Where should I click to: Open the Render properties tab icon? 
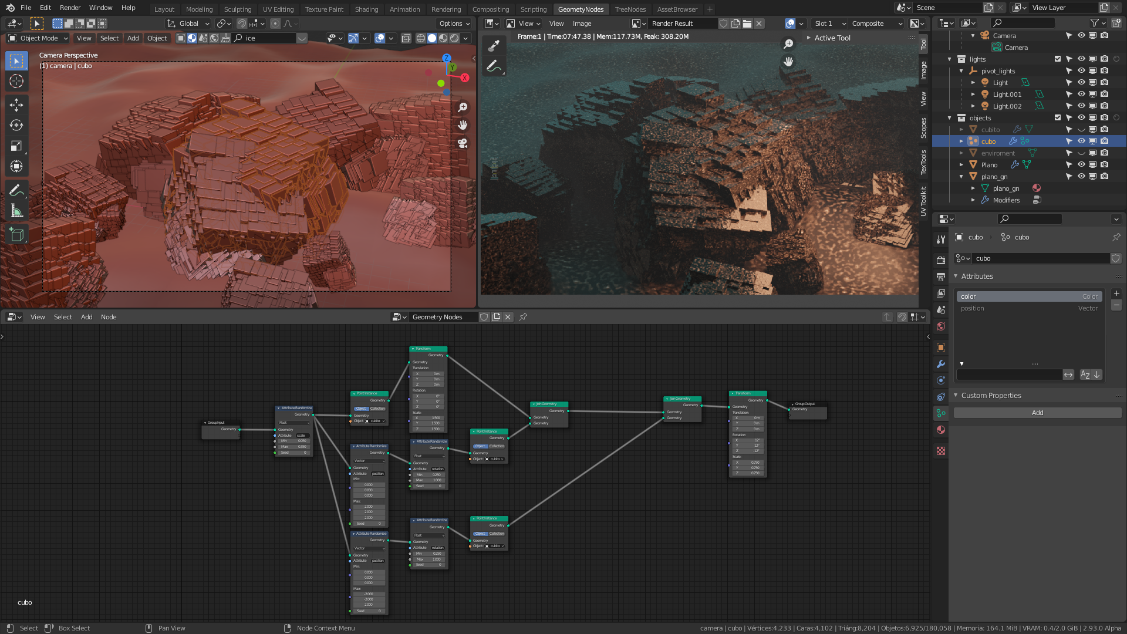click(941, 260)
